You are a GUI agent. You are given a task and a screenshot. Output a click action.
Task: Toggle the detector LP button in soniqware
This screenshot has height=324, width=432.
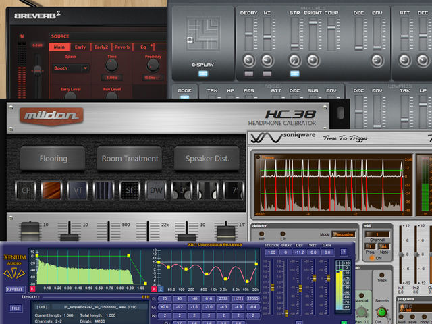(x=283, y=234)
